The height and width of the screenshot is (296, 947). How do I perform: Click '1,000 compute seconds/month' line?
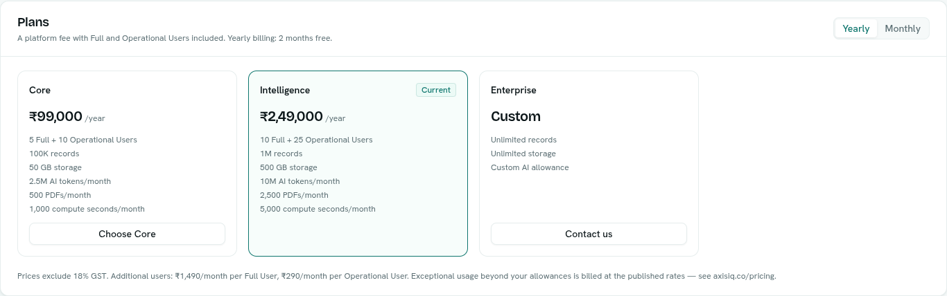pos(87,209)
